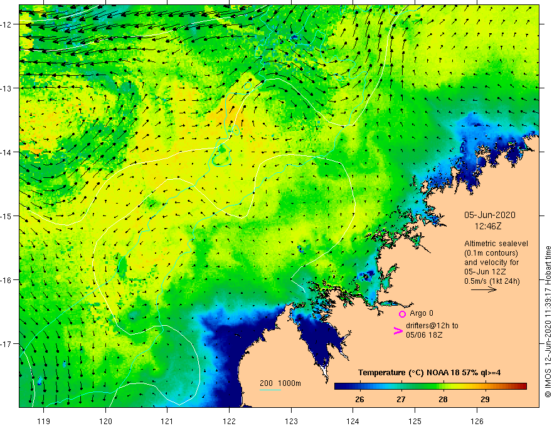Click the latitude axis label '-16'

(7, 280)
